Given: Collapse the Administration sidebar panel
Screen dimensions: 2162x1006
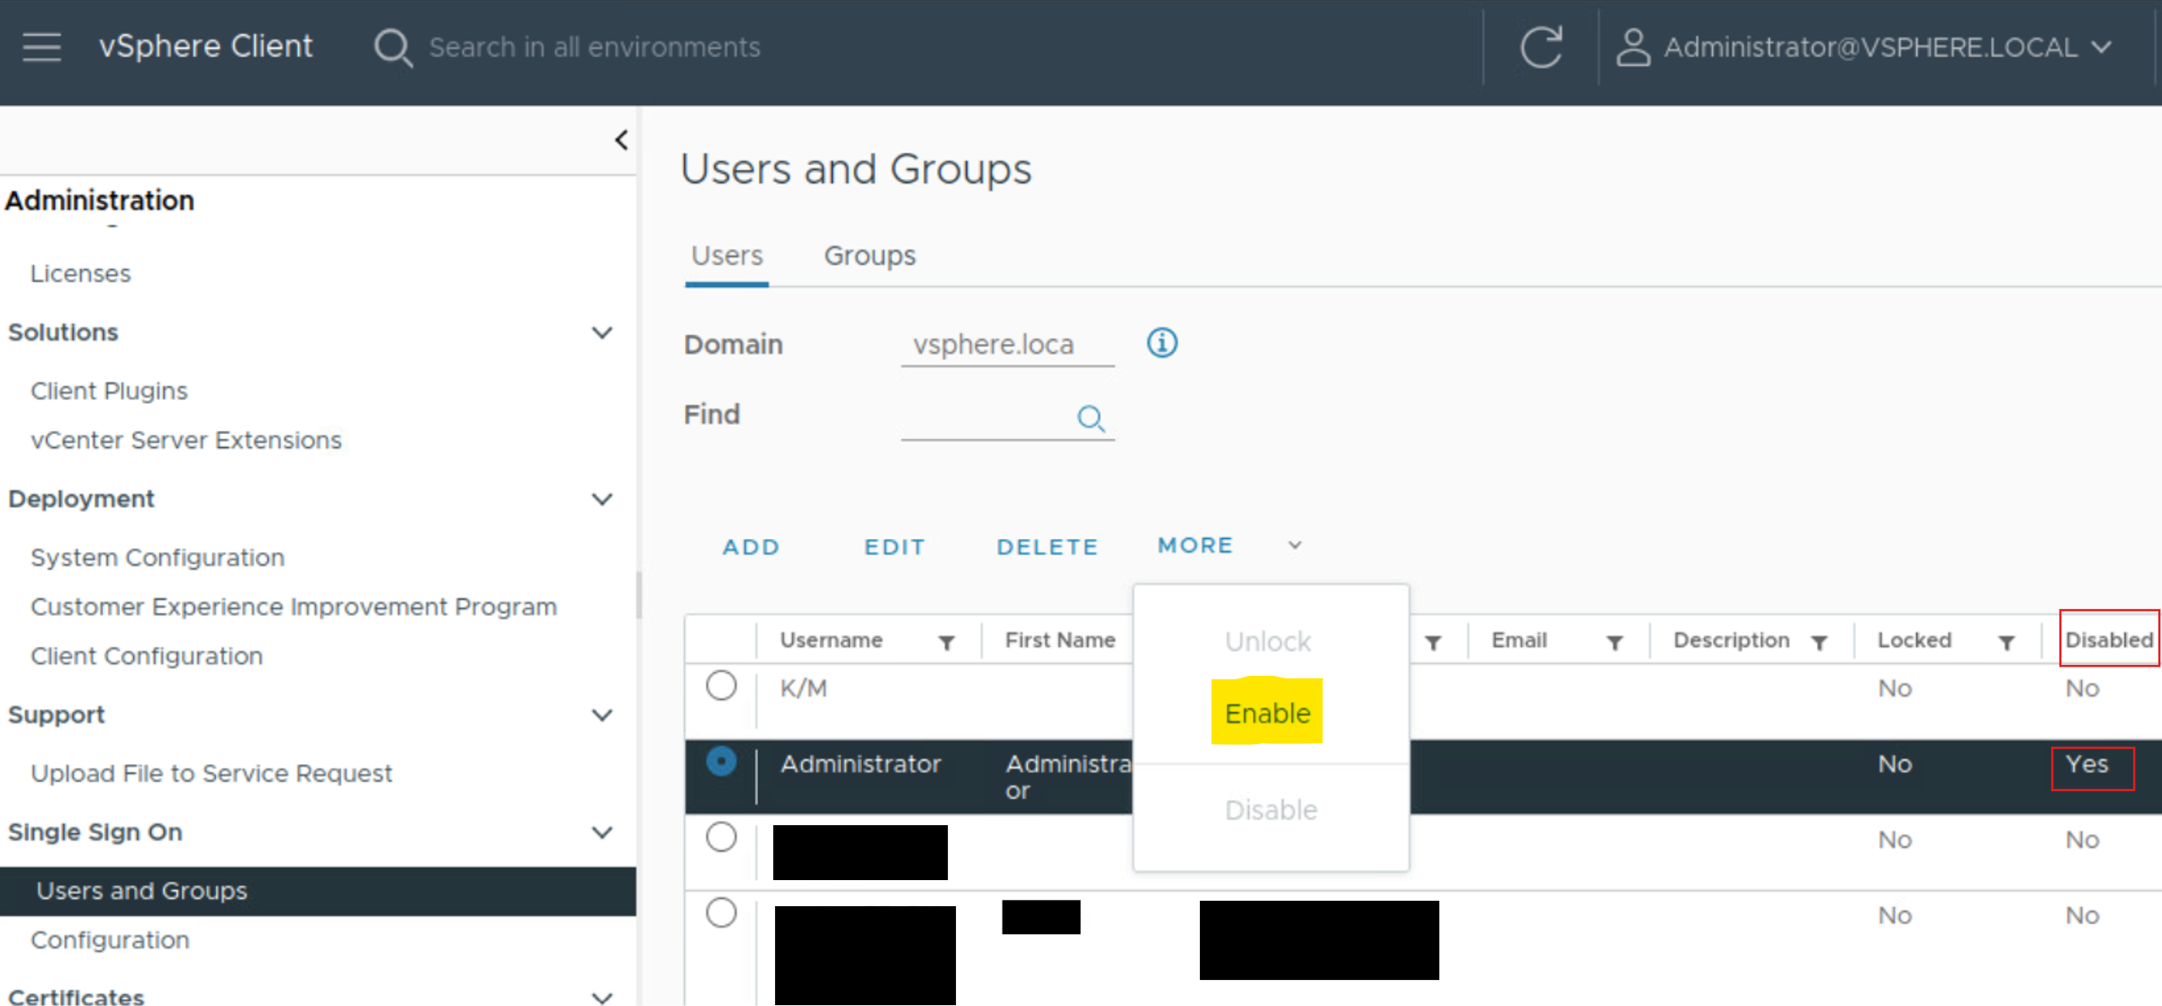Looking at the screenshot, I should (x=621, y=140).
